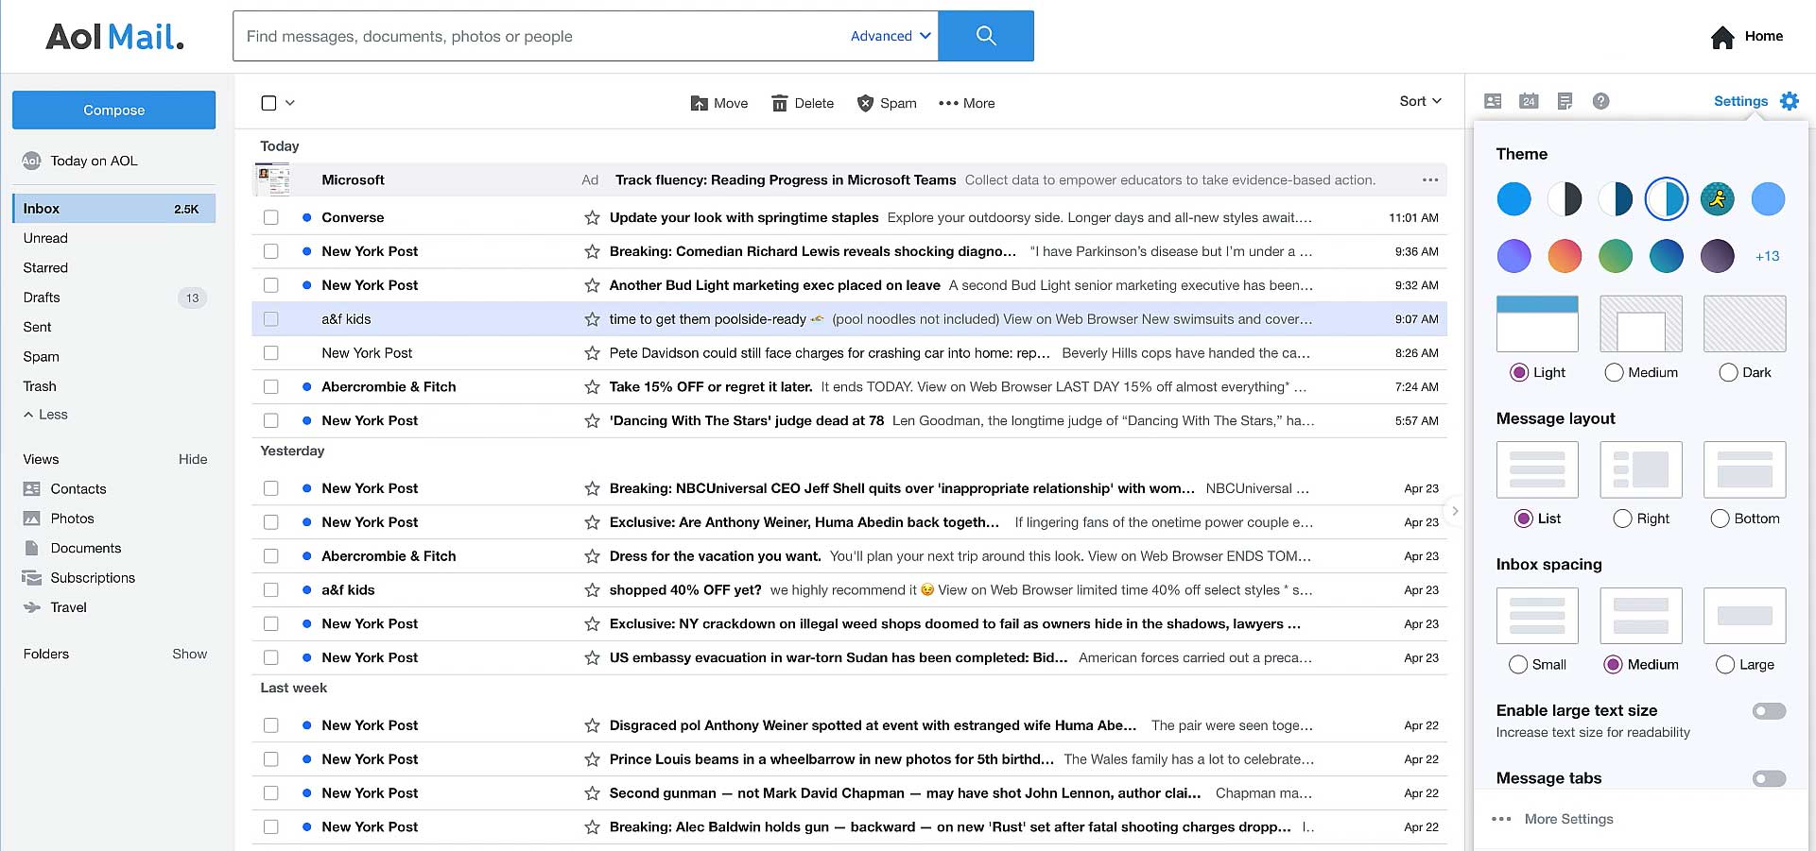Open the ad options ellipsis on Microsoft ad
This screenshot has width=1816, height=851.
[1430, 179]
